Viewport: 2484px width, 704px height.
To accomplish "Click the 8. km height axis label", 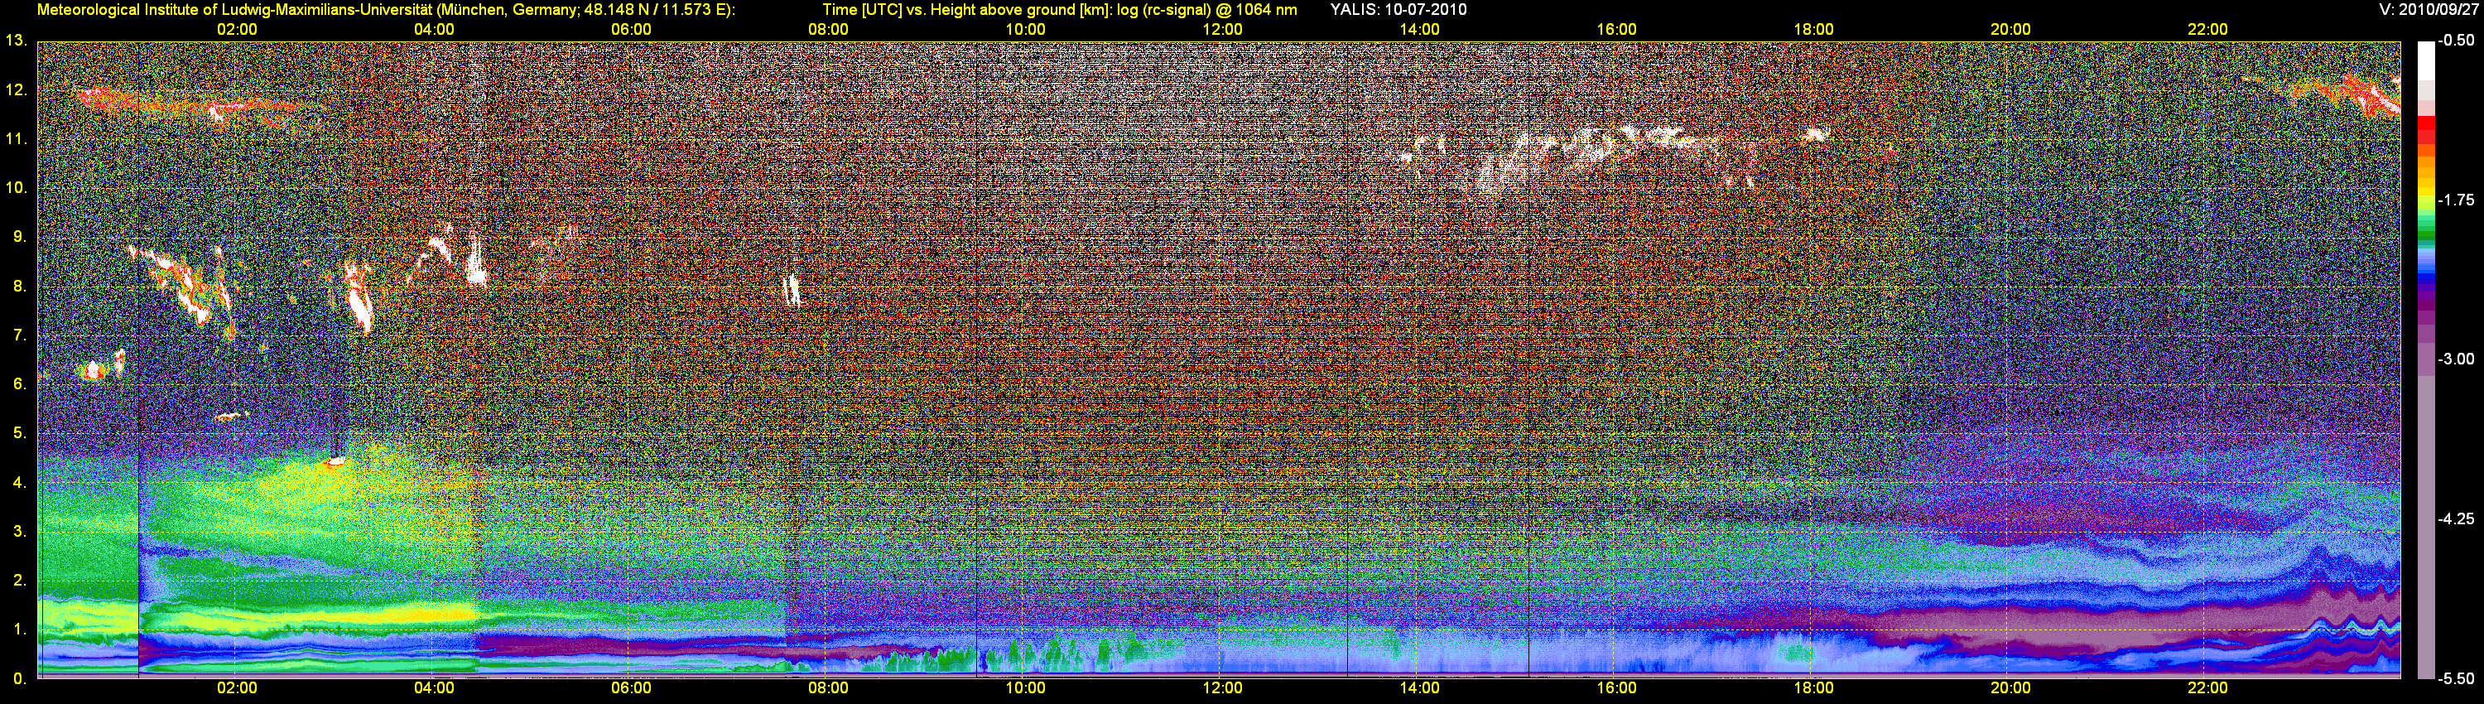I will [19, 286].
